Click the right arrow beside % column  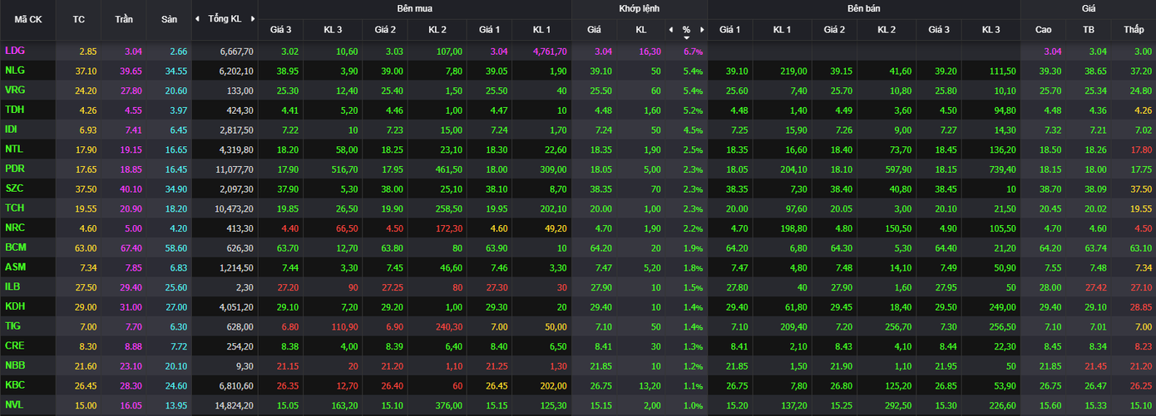[x=702, y=30]
